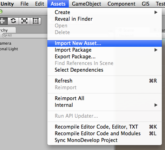Select the Camera object in Hierarchy
The image size is (165, 150).
[6, 43]
